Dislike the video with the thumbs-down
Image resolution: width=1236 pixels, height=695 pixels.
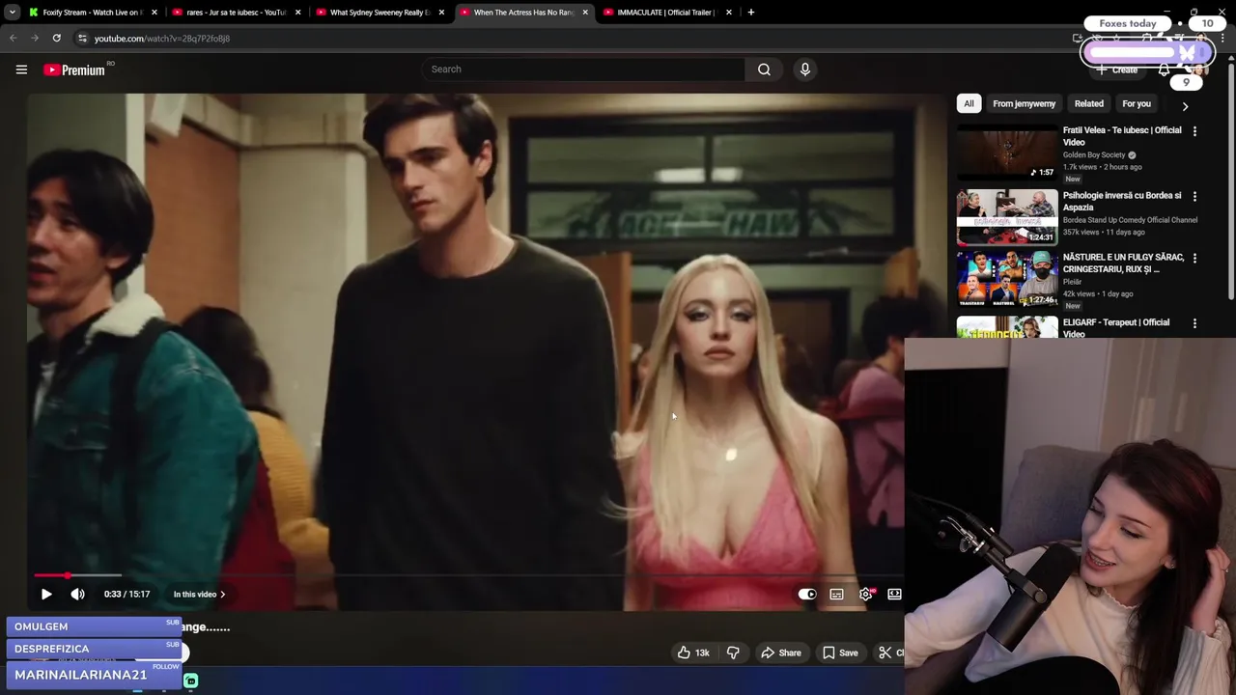pos(733,653)
